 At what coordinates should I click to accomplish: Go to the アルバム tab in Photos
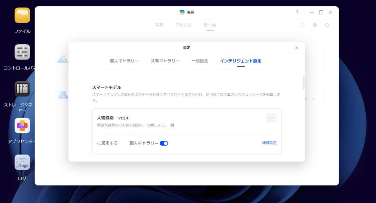tap(184, 25)
